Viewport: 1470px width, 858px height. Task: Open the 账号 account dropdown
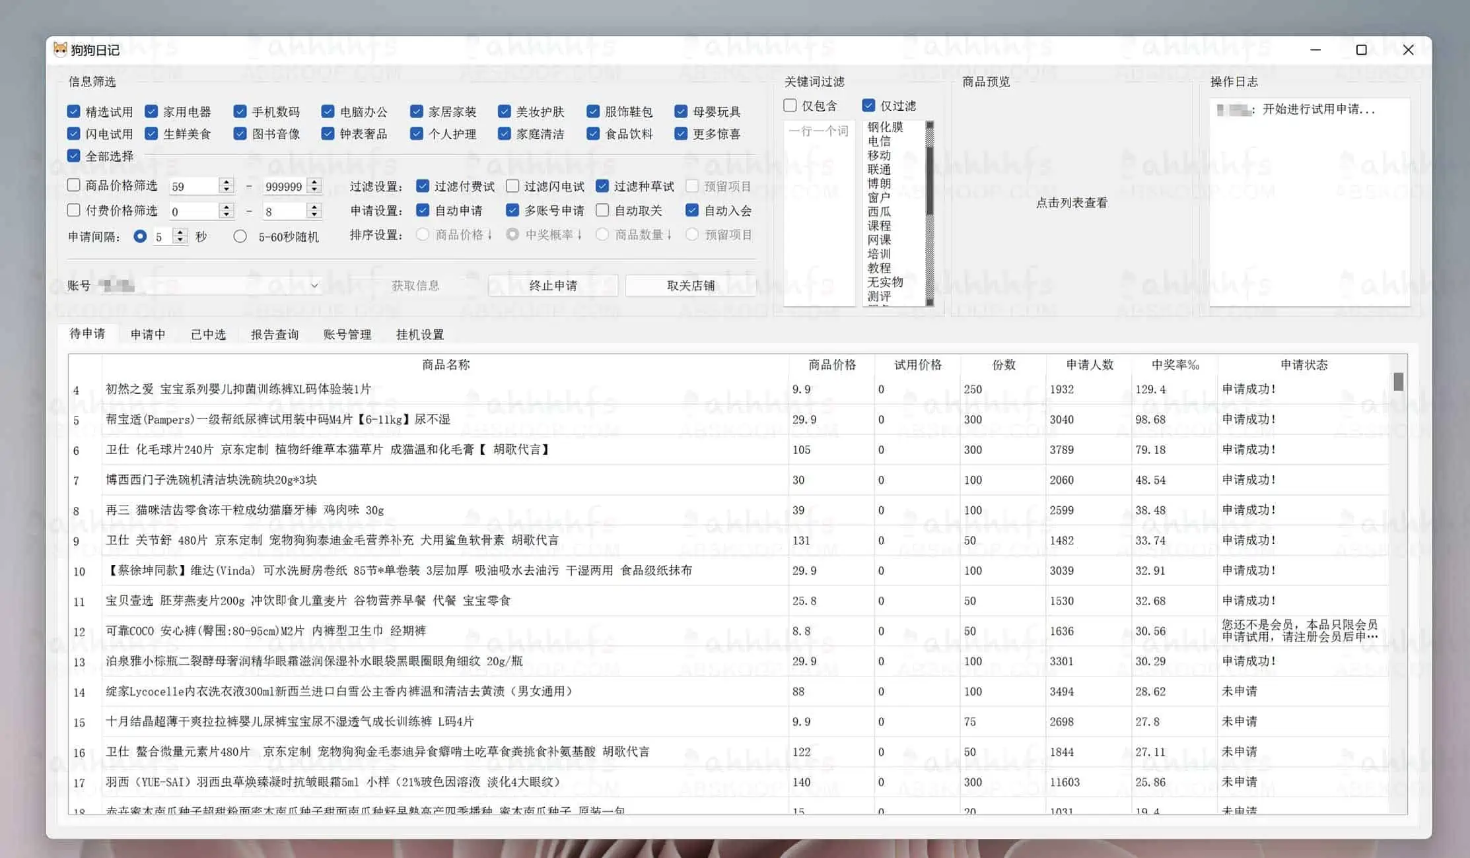[314, 285]
